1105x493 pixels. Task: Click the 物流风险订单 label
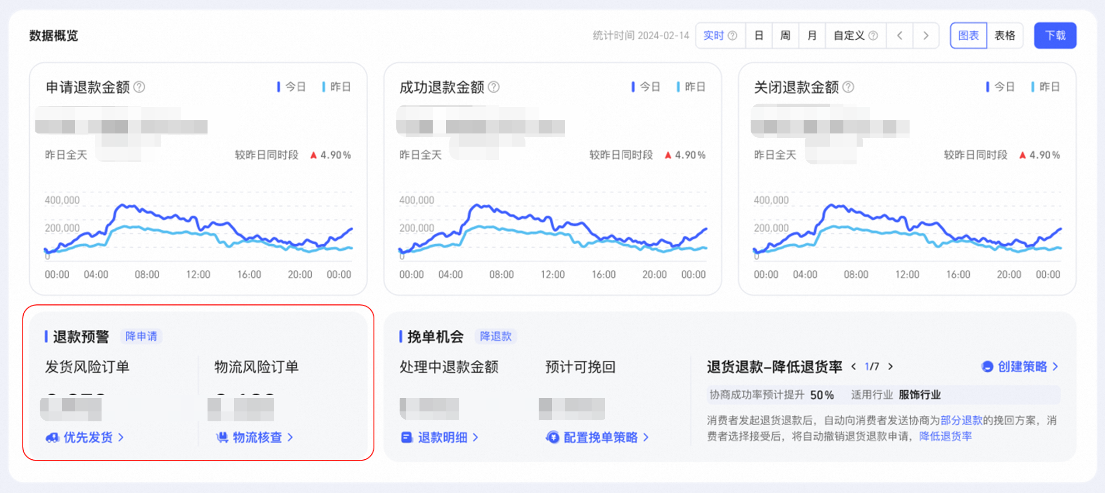pos(257,367)
